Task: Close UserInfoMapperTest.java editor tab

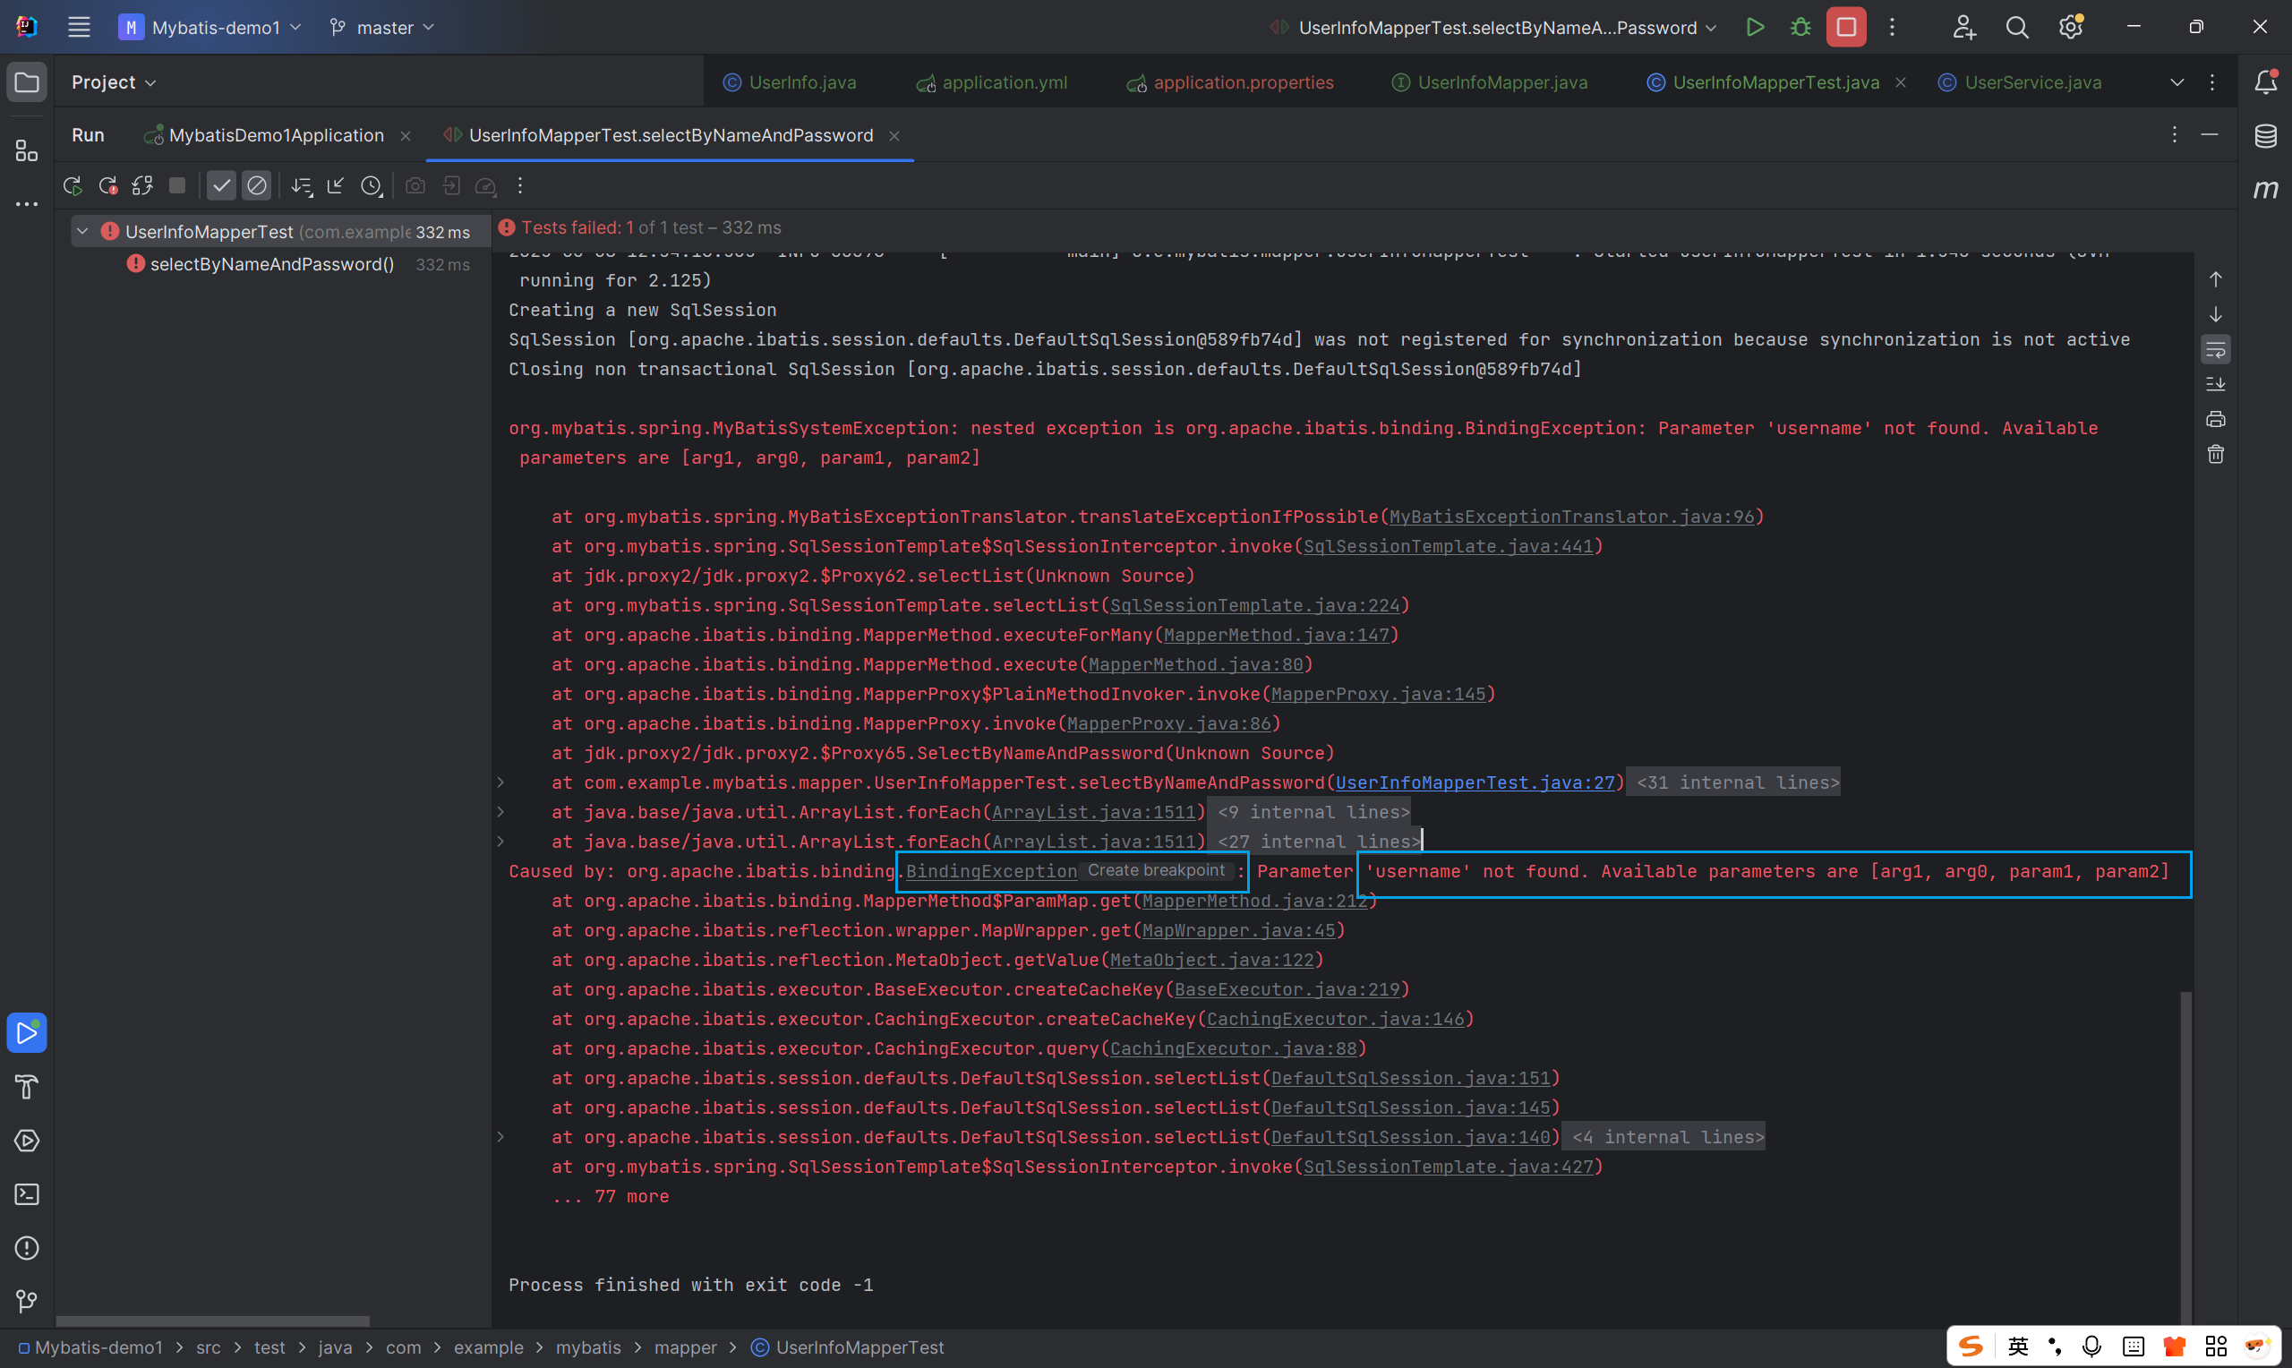Action: (x=1901, y=83)
